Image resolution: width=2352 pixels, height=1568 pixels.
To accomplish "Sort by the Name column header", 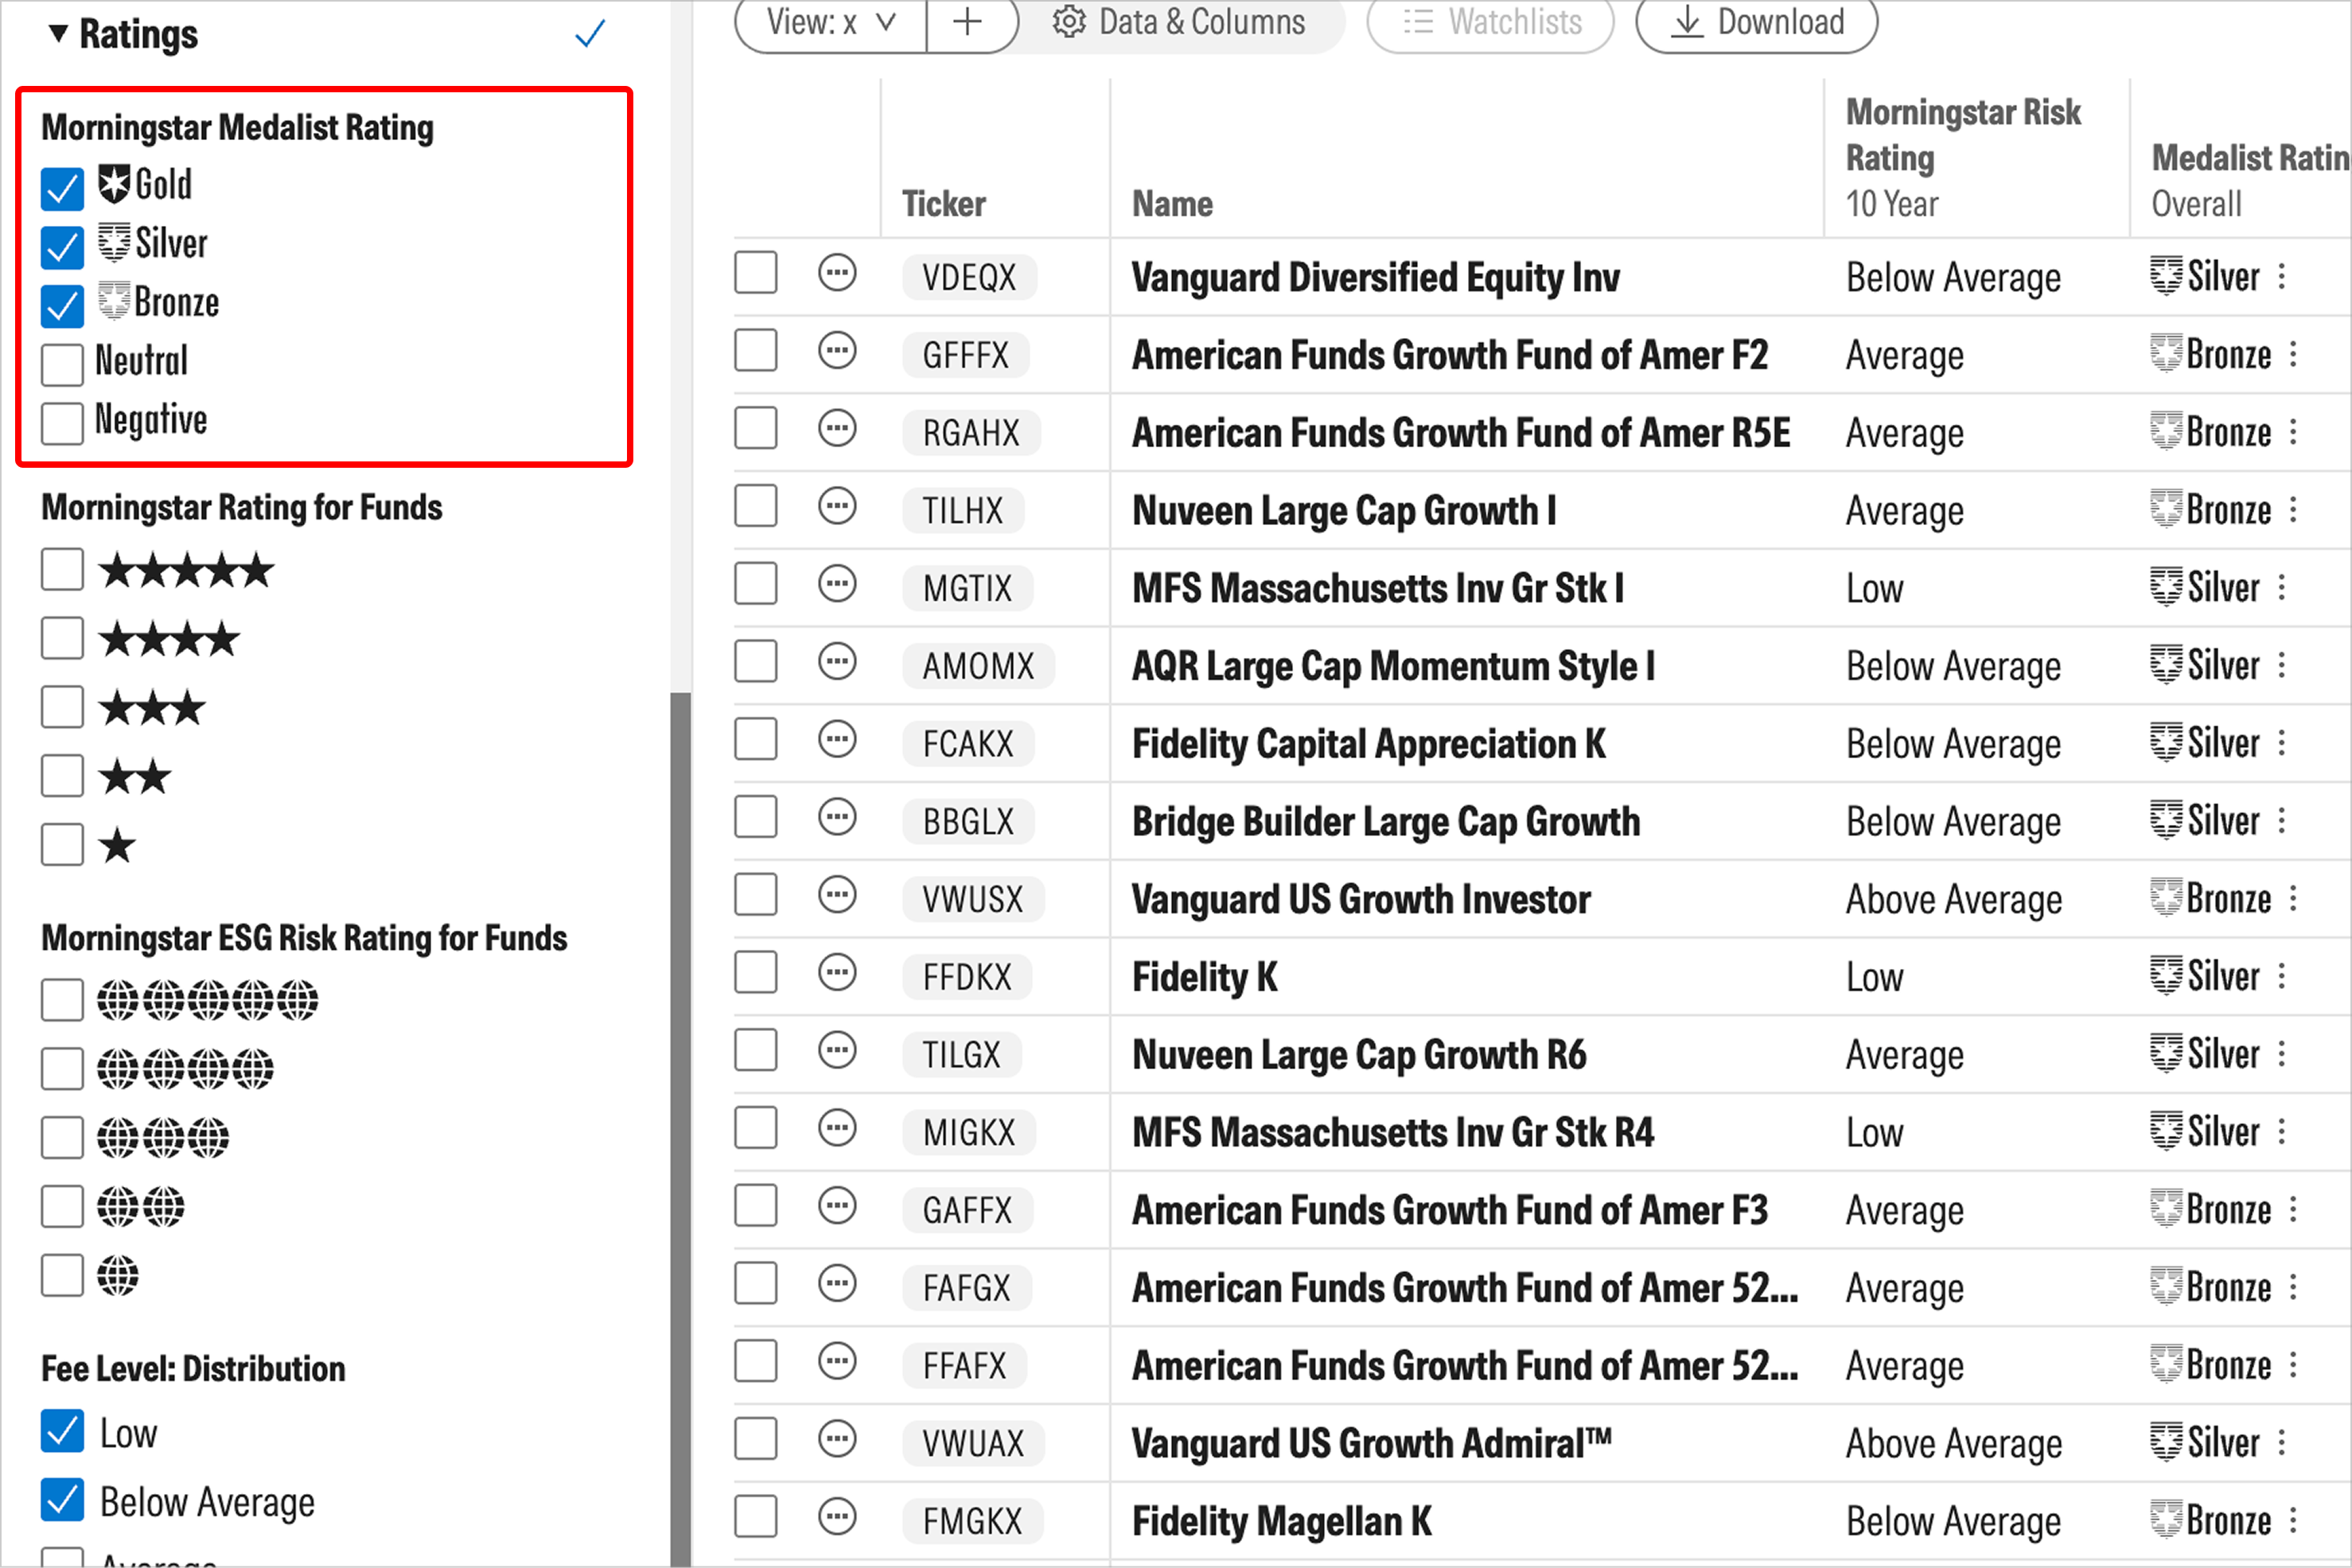I will (x=1172, y=204).
